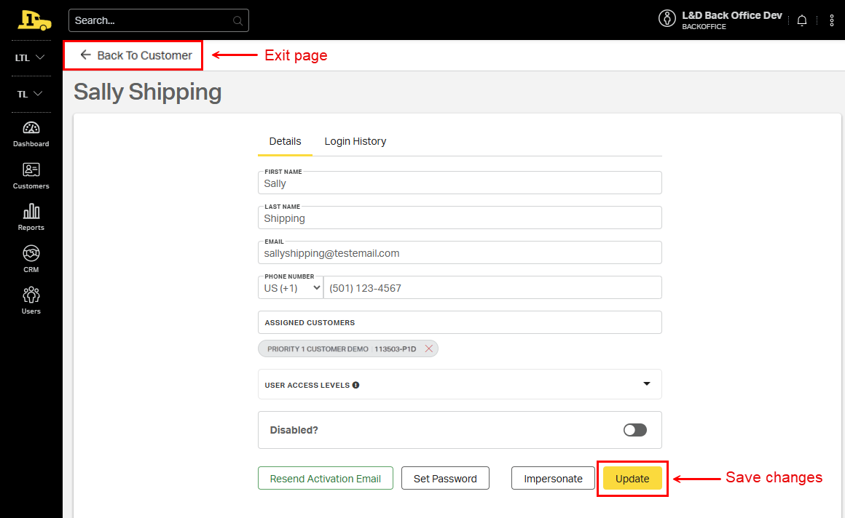Select the Details tab
845x518 pixels.
click(x=285, y=141)
